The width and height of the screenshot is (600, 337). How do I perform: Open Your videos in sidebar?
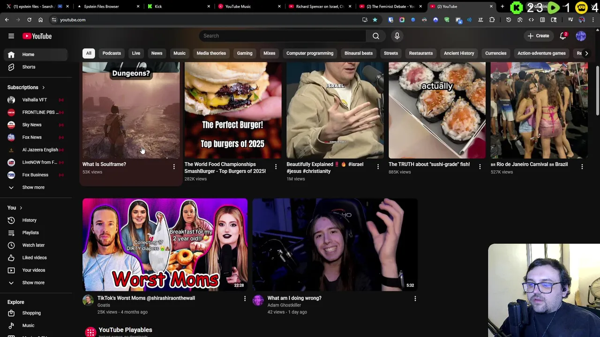tap(36, 270)
